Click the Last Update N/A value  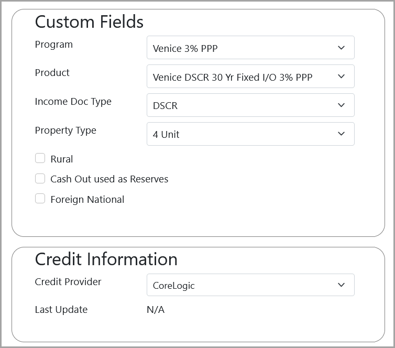[156, 310]
